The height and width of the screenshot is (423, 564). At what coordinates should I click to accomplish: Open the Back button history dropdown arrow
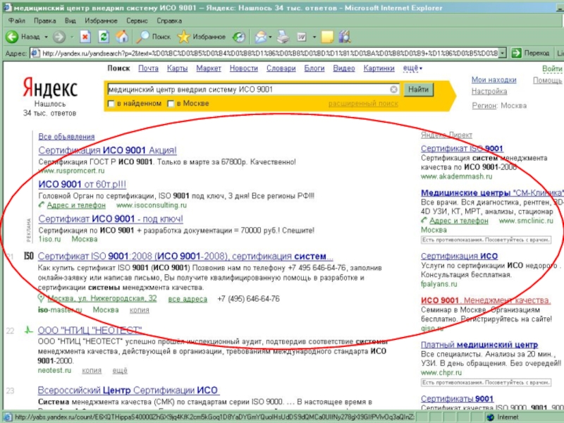(46, 36)
